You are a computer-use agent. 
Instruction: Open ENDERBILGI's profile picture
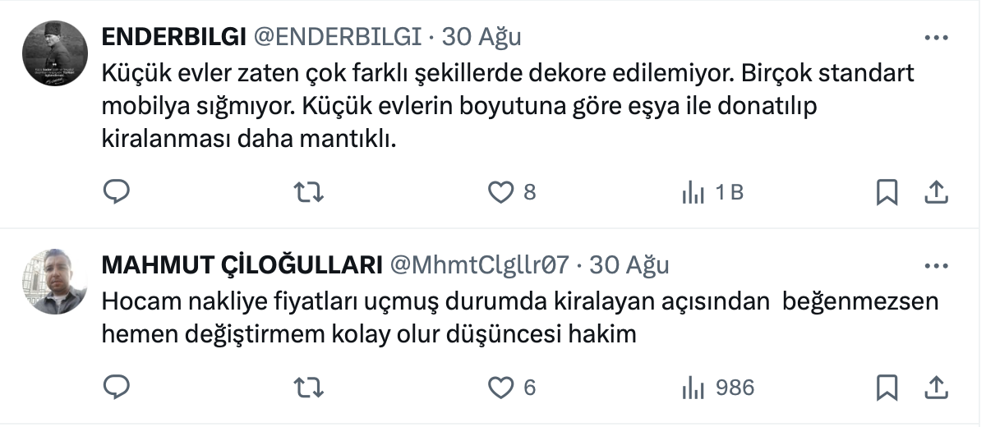coord(54,54)
